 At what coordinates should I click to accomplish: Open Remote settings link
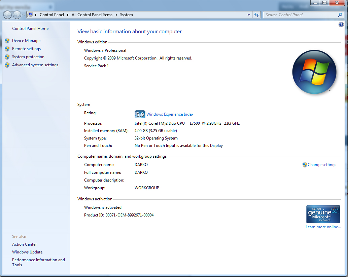coord(26,49)
